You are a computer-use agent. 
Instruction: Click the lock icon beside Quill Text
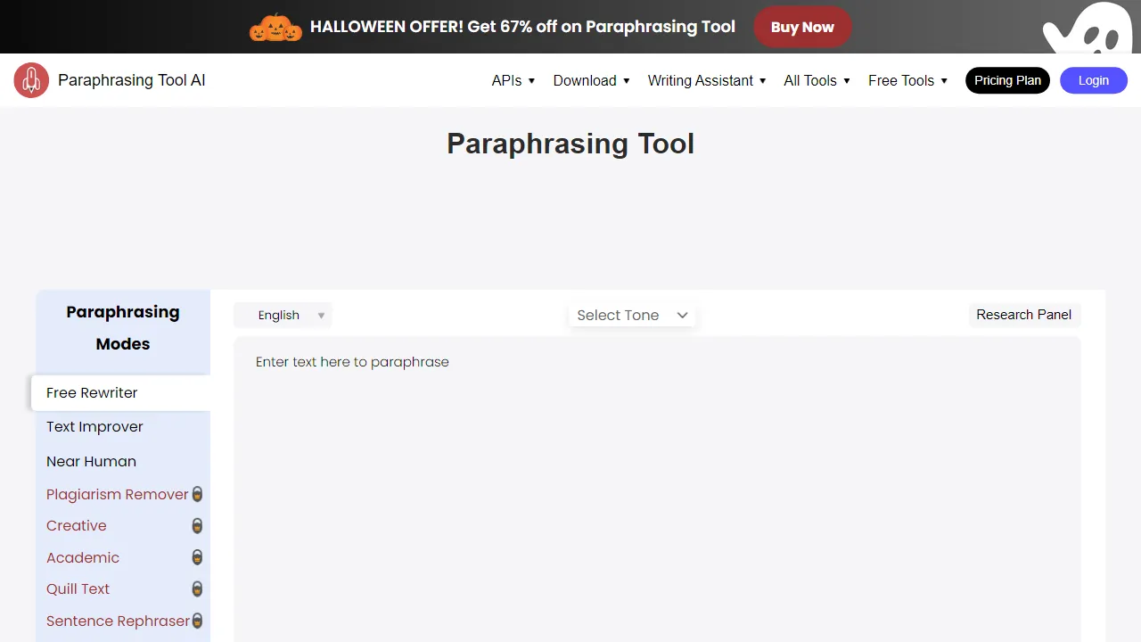point(198,589)
